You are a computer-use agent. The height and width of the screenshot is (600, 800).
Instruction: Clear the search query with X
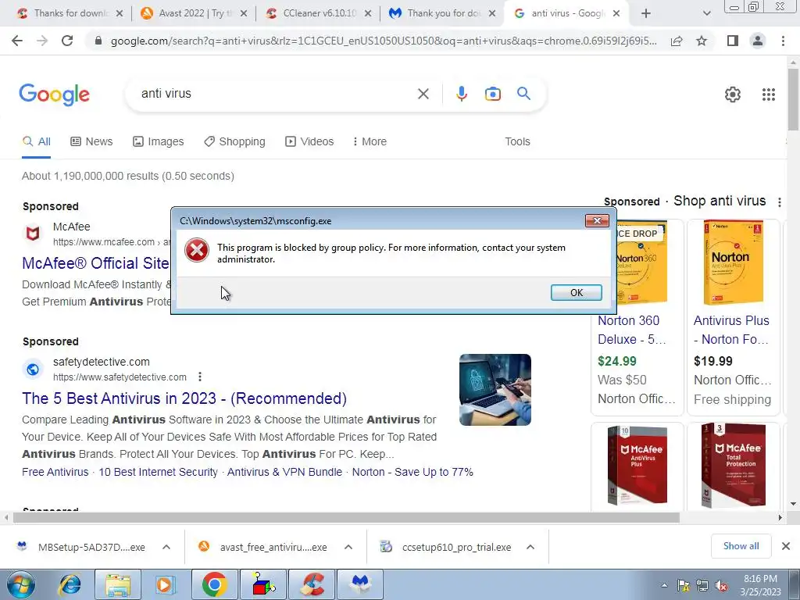pyautogui.click(x=423, y=94)
